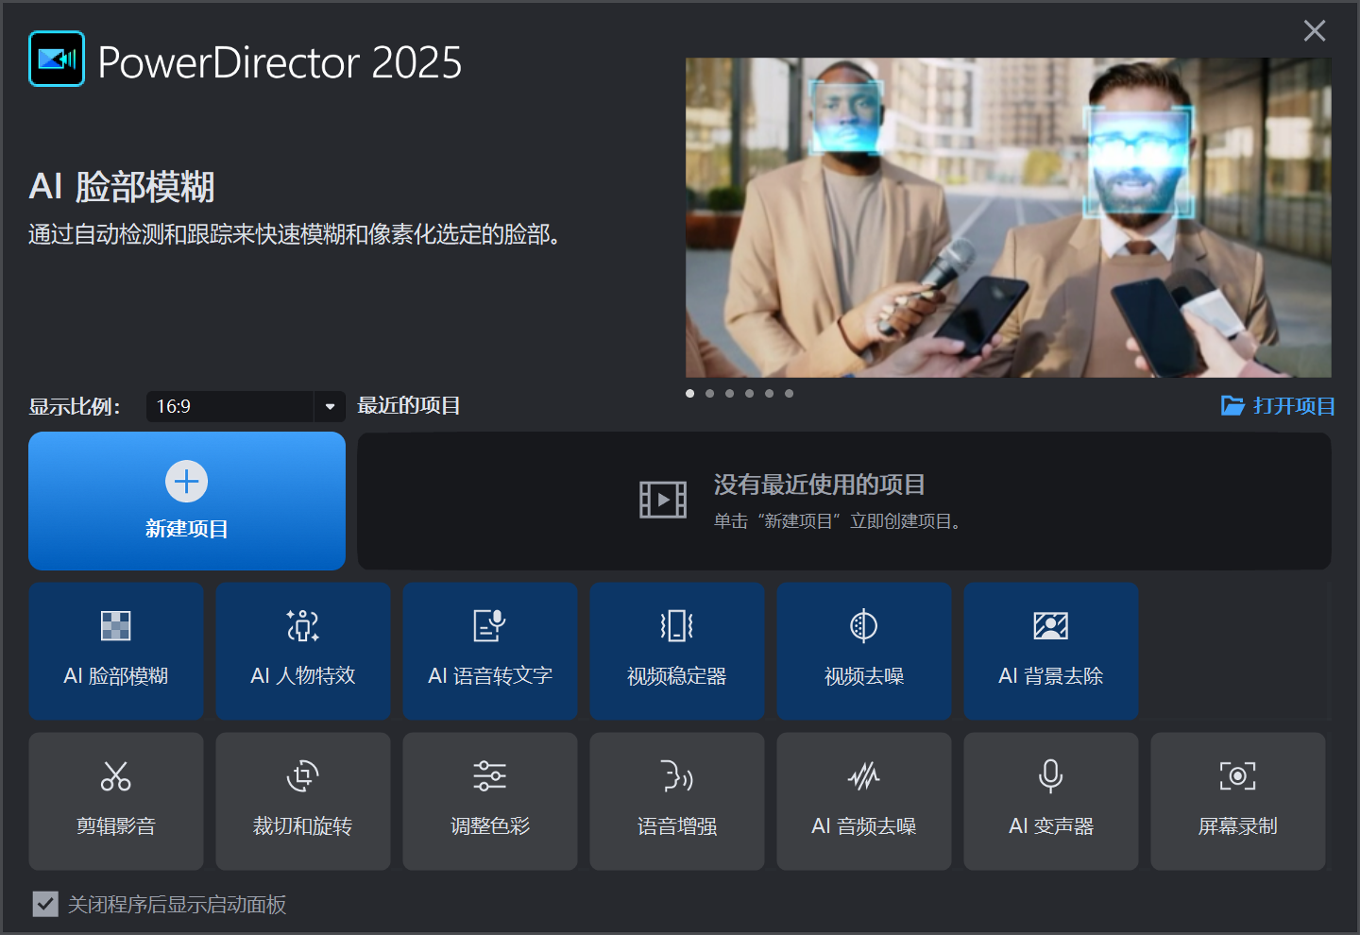Click the 打开项目 open project link
The height and width of the screenshot is (935, 1360).
1279,406
